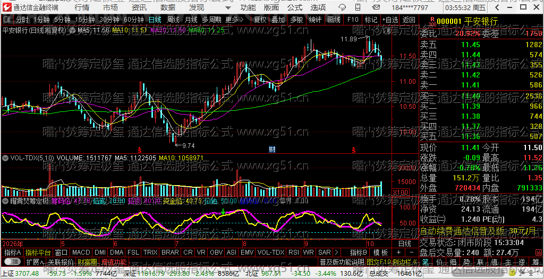Click the small square icon before 分时

pos(7,20)
